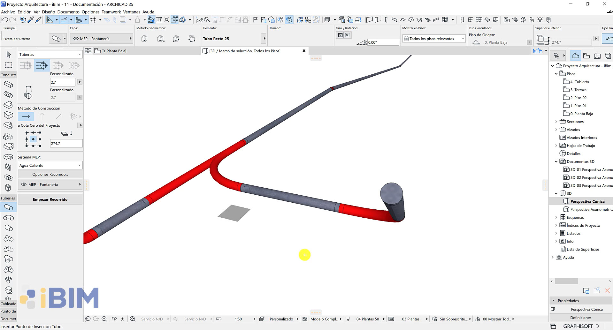Viewport: 613px width, 330px height.
Task: Open Opciones Recorrido dialog
Action: (x=50, y=174)
